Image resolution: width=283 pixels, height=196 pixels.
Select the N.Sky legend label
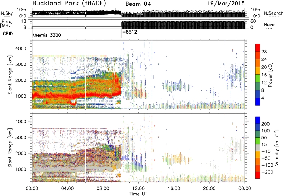(x=7, y=13)
